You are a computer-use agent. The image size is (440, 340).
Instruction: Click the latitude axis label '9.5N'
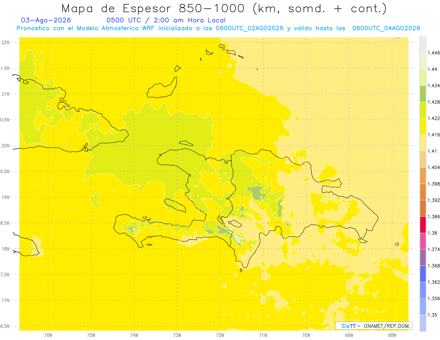pyautogui.click(x=5, y=171)
